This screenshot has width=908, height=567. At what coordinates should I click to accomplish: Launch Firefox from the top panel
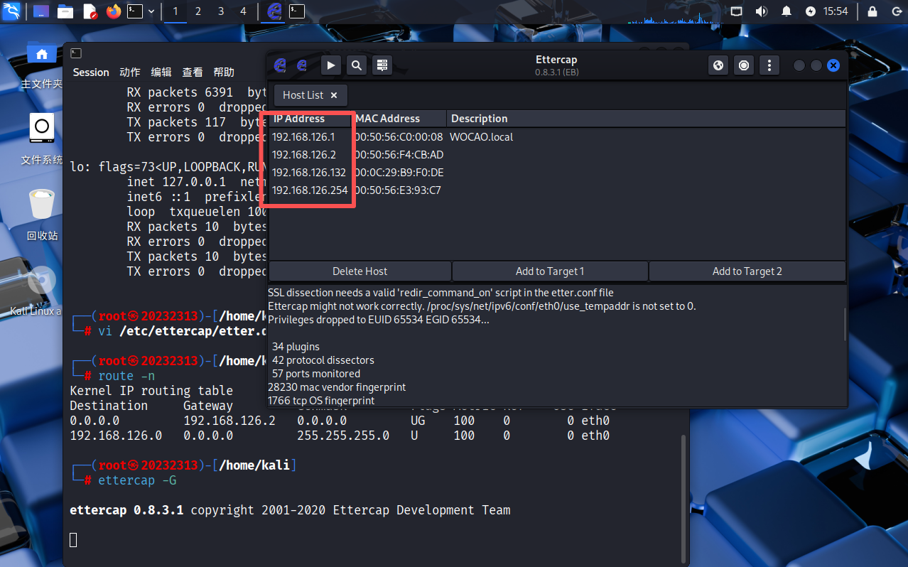coord(113,11)
